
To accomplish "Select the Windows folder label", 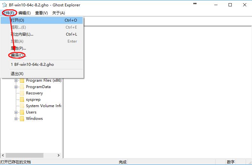I will click(34, 119).
